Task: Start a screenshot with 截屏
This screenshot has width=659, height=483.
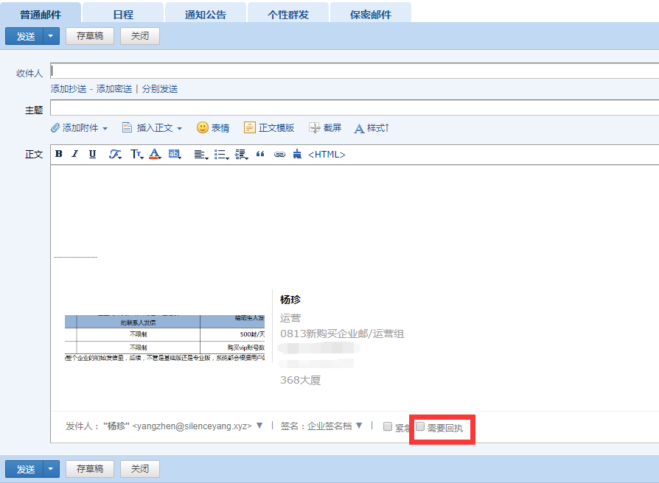Action: [x=324, y=128]
